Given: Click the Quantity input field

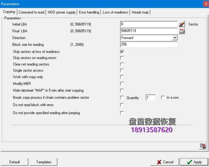Looking at the screenshot, I should [151, 98].
